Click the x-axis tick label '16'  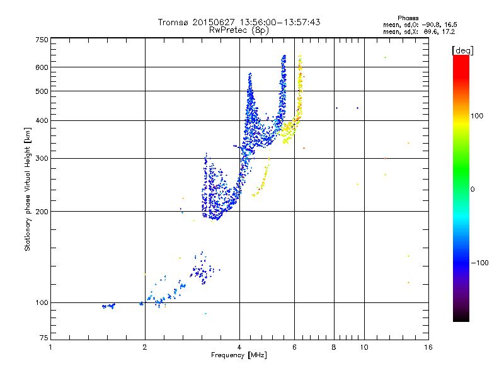pos(428,347)
